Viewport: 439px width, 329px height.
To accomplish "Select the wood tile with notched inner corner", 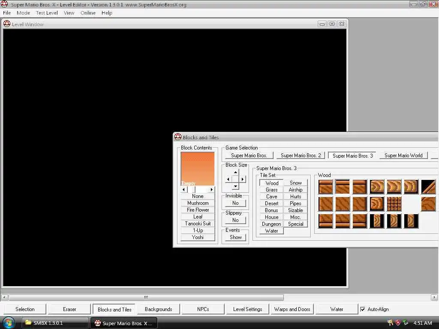I will [x=428, y=203].
